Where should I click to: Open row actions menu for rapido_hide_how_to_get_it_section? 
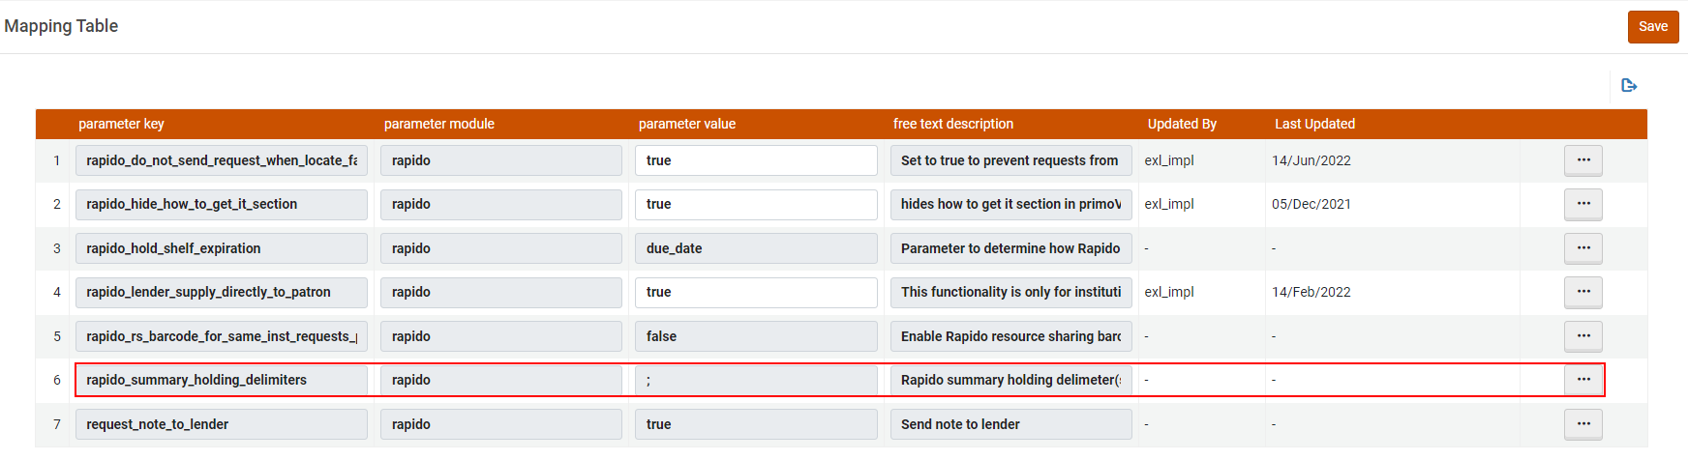pyautogui.click(x=1582, y=204)
